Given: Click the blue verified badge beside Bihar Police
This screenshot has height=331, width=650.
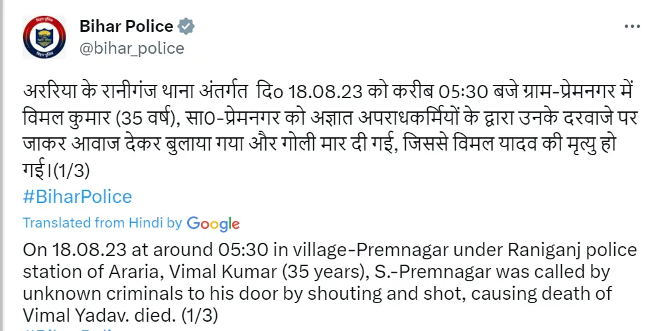Looking at the screenshot, I should [186, 26].
